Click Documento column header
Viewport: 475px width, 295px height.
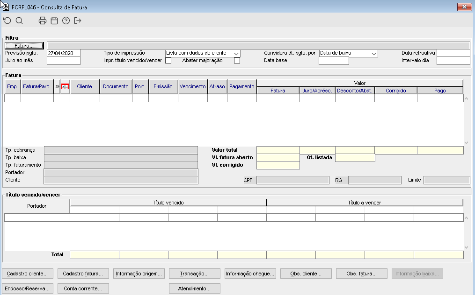point(116,86)
